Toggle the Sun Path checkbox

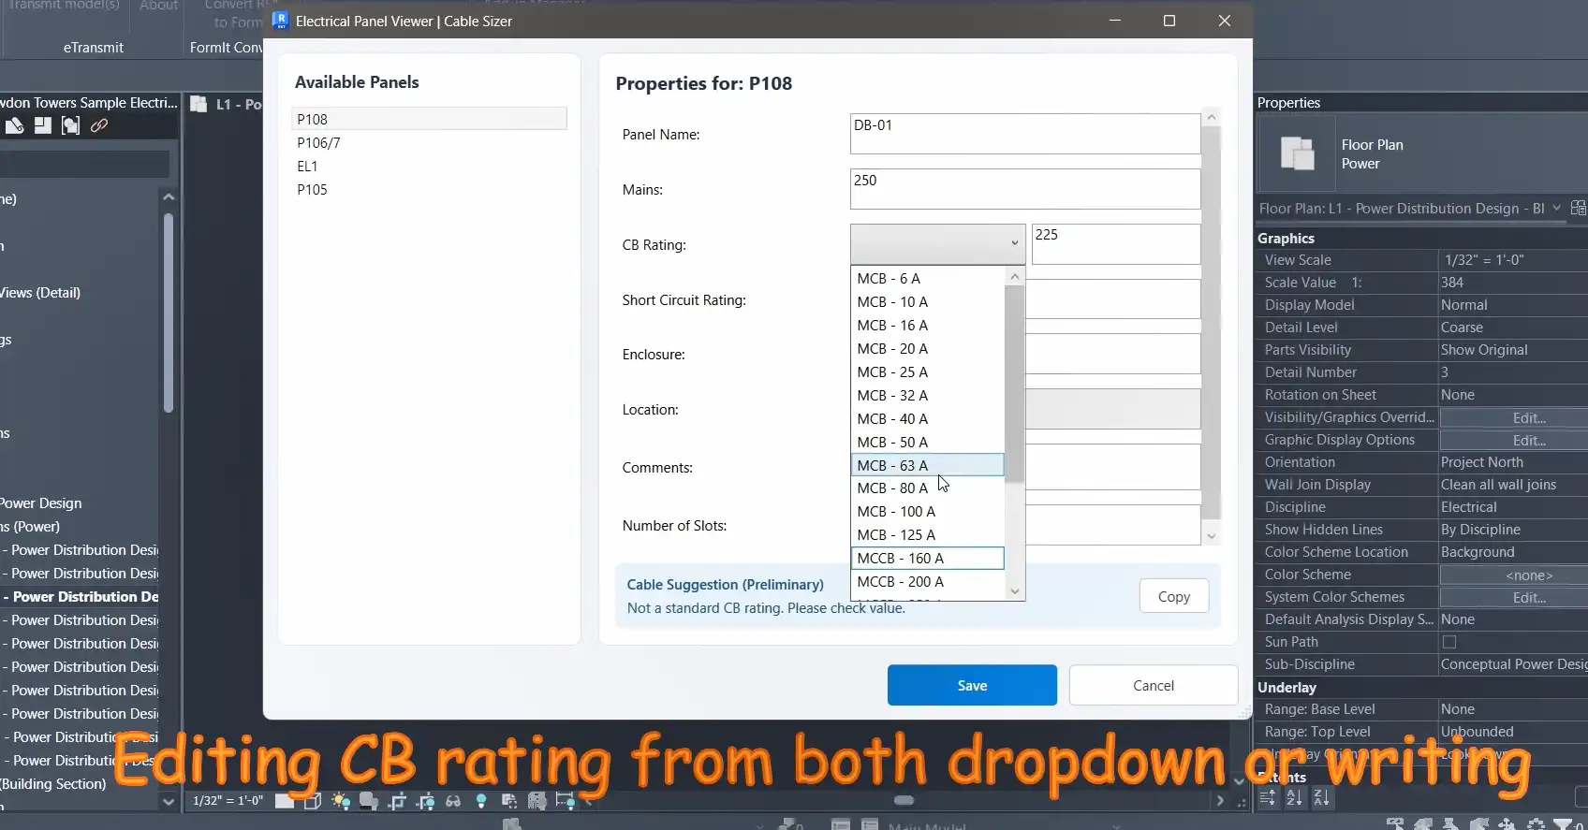1449,642
